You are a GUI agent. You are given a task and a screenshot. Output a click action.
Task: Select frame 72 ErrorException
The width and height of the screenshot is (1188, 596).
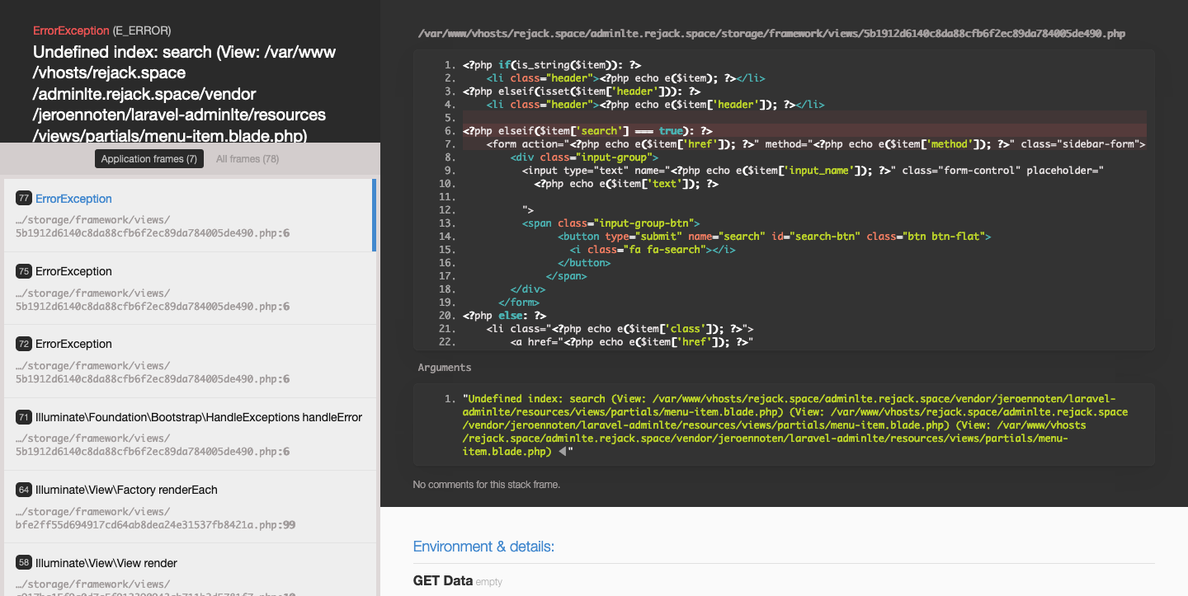(189, 361)
